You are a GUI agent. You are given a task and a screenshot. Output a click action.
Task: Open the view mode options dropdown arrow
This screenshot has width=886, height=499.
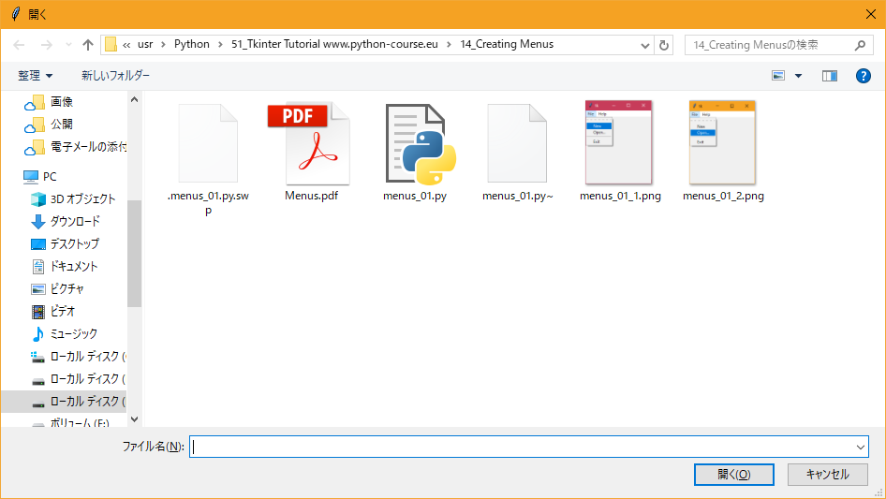click(798, 76)
